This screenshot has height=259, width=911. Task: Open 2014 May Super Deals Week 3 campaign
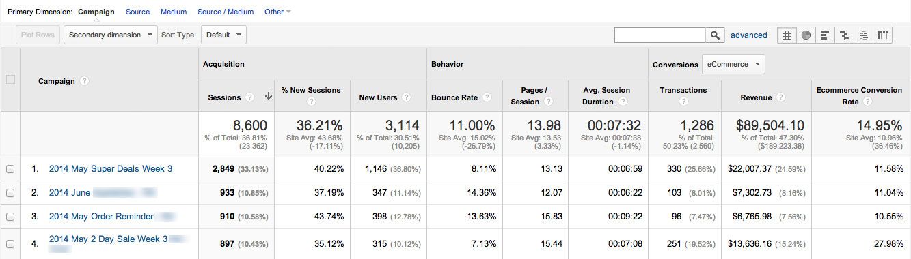pyautogui.click(x=111, y=169)
